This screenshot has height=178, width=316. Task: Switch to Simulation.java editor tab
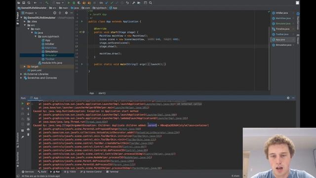(x=283, y=45)
